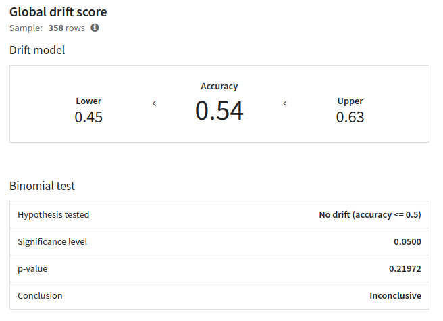Select the Drift model section title
This screenshot has width=443, height=321.
tap(37, 50)
